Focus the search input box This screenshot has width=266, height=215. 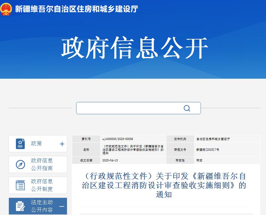pos(128,108)
